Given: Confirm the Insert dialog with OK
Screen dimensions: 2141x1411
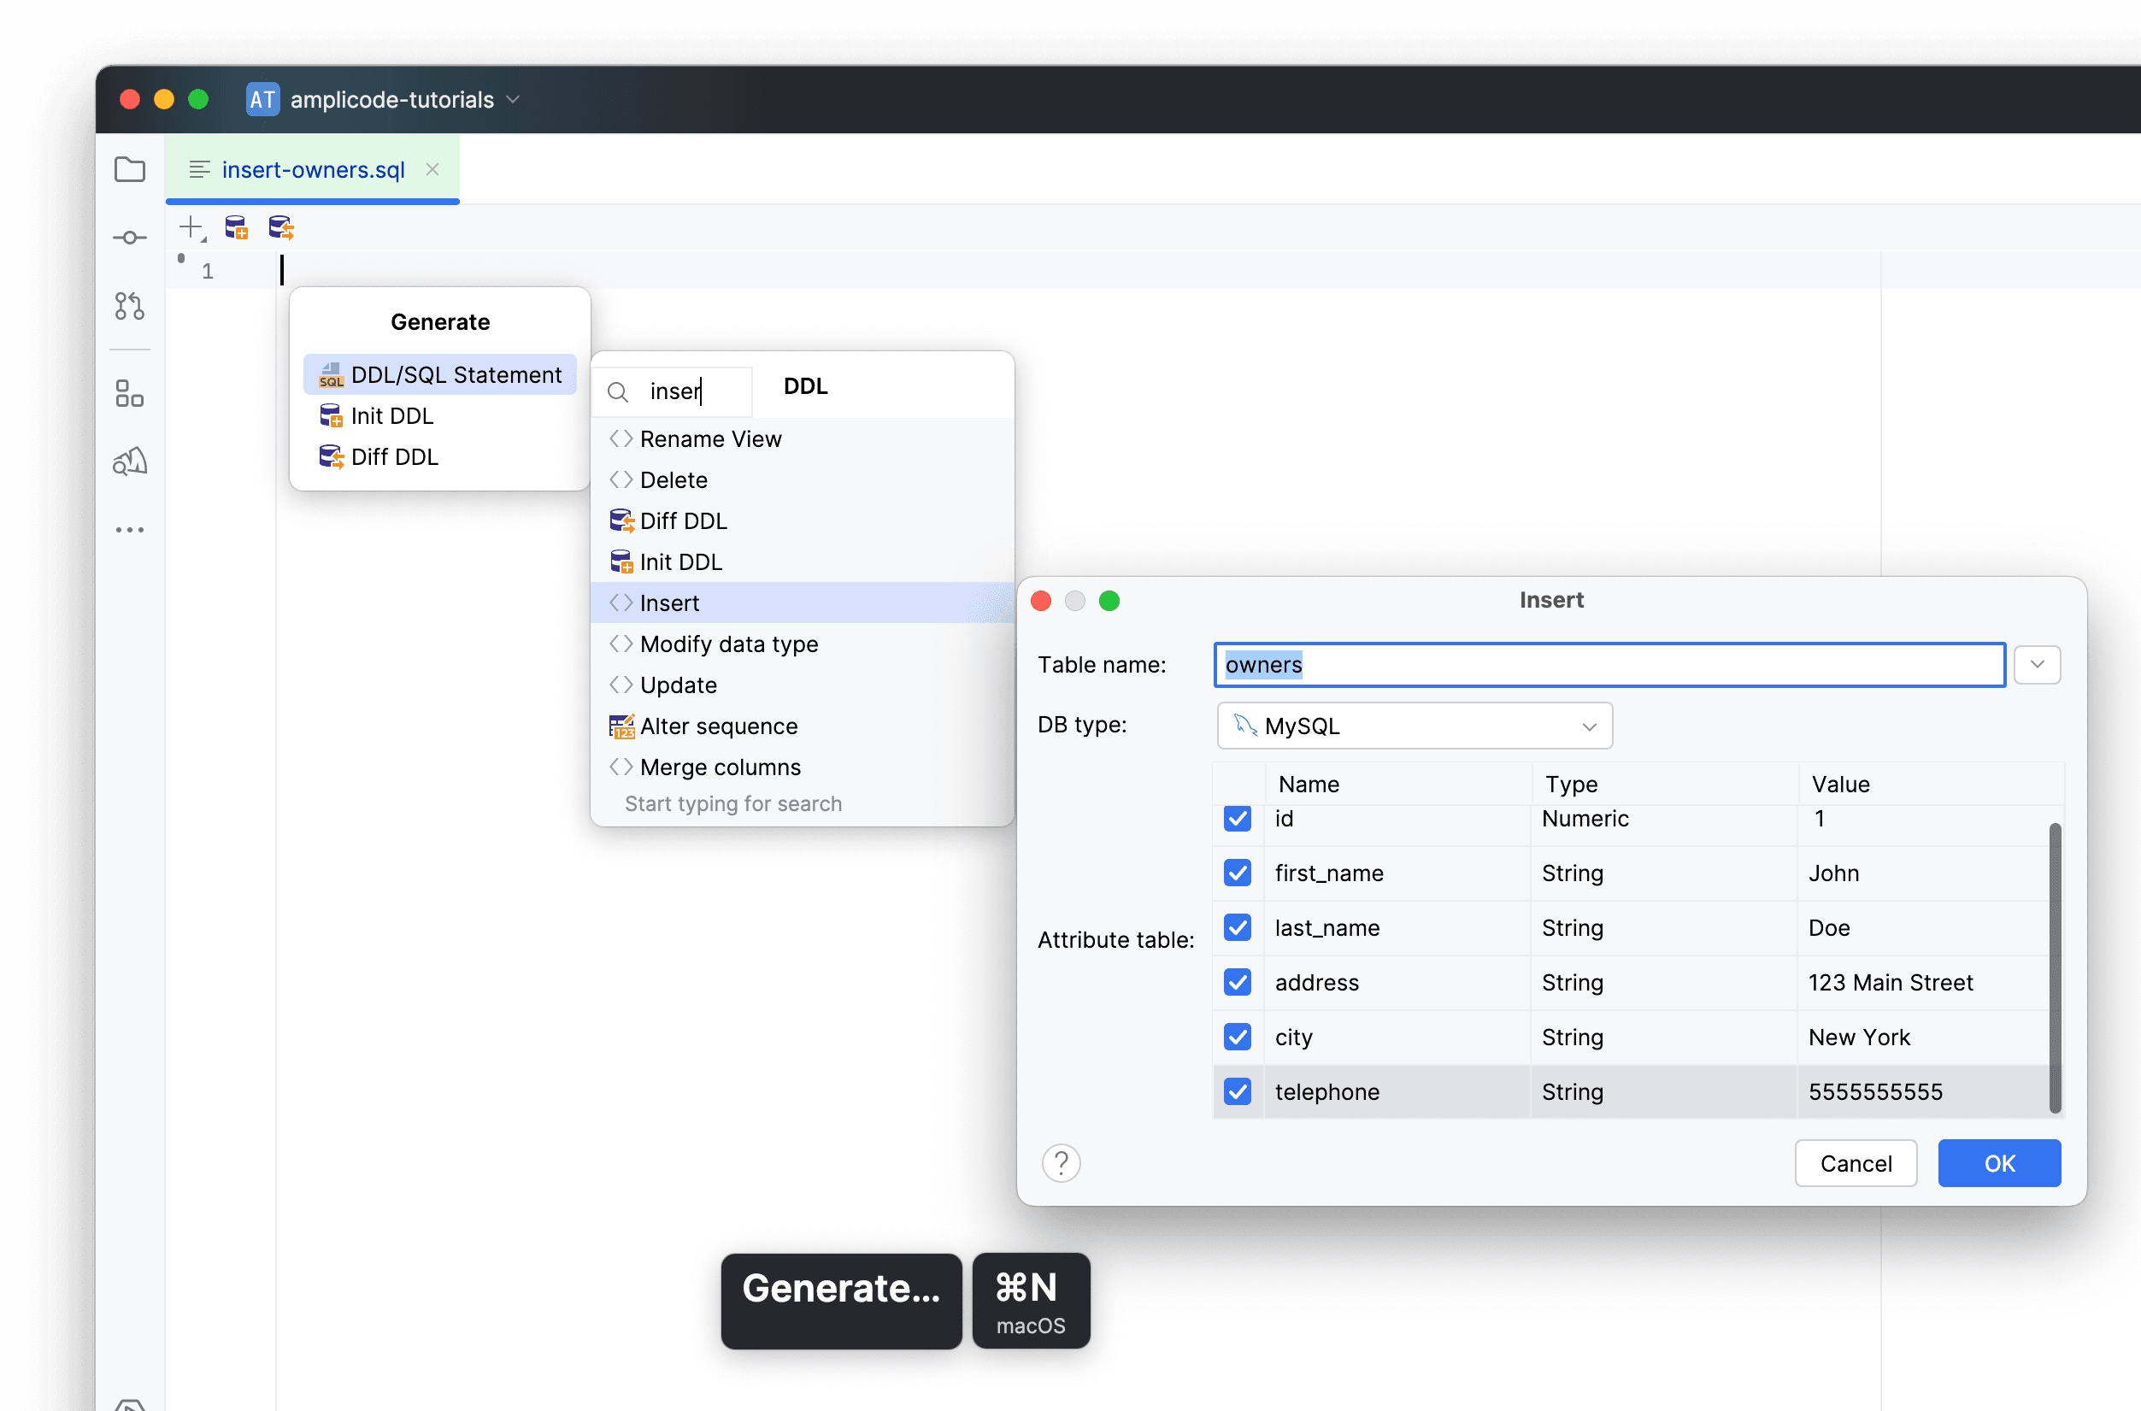Looking at the screenshot, I should pyautogui.click(x=1999, y=1162).
